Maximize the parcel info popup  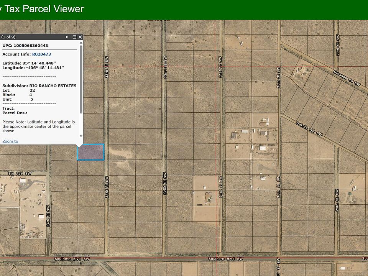[x=74, y=37]
